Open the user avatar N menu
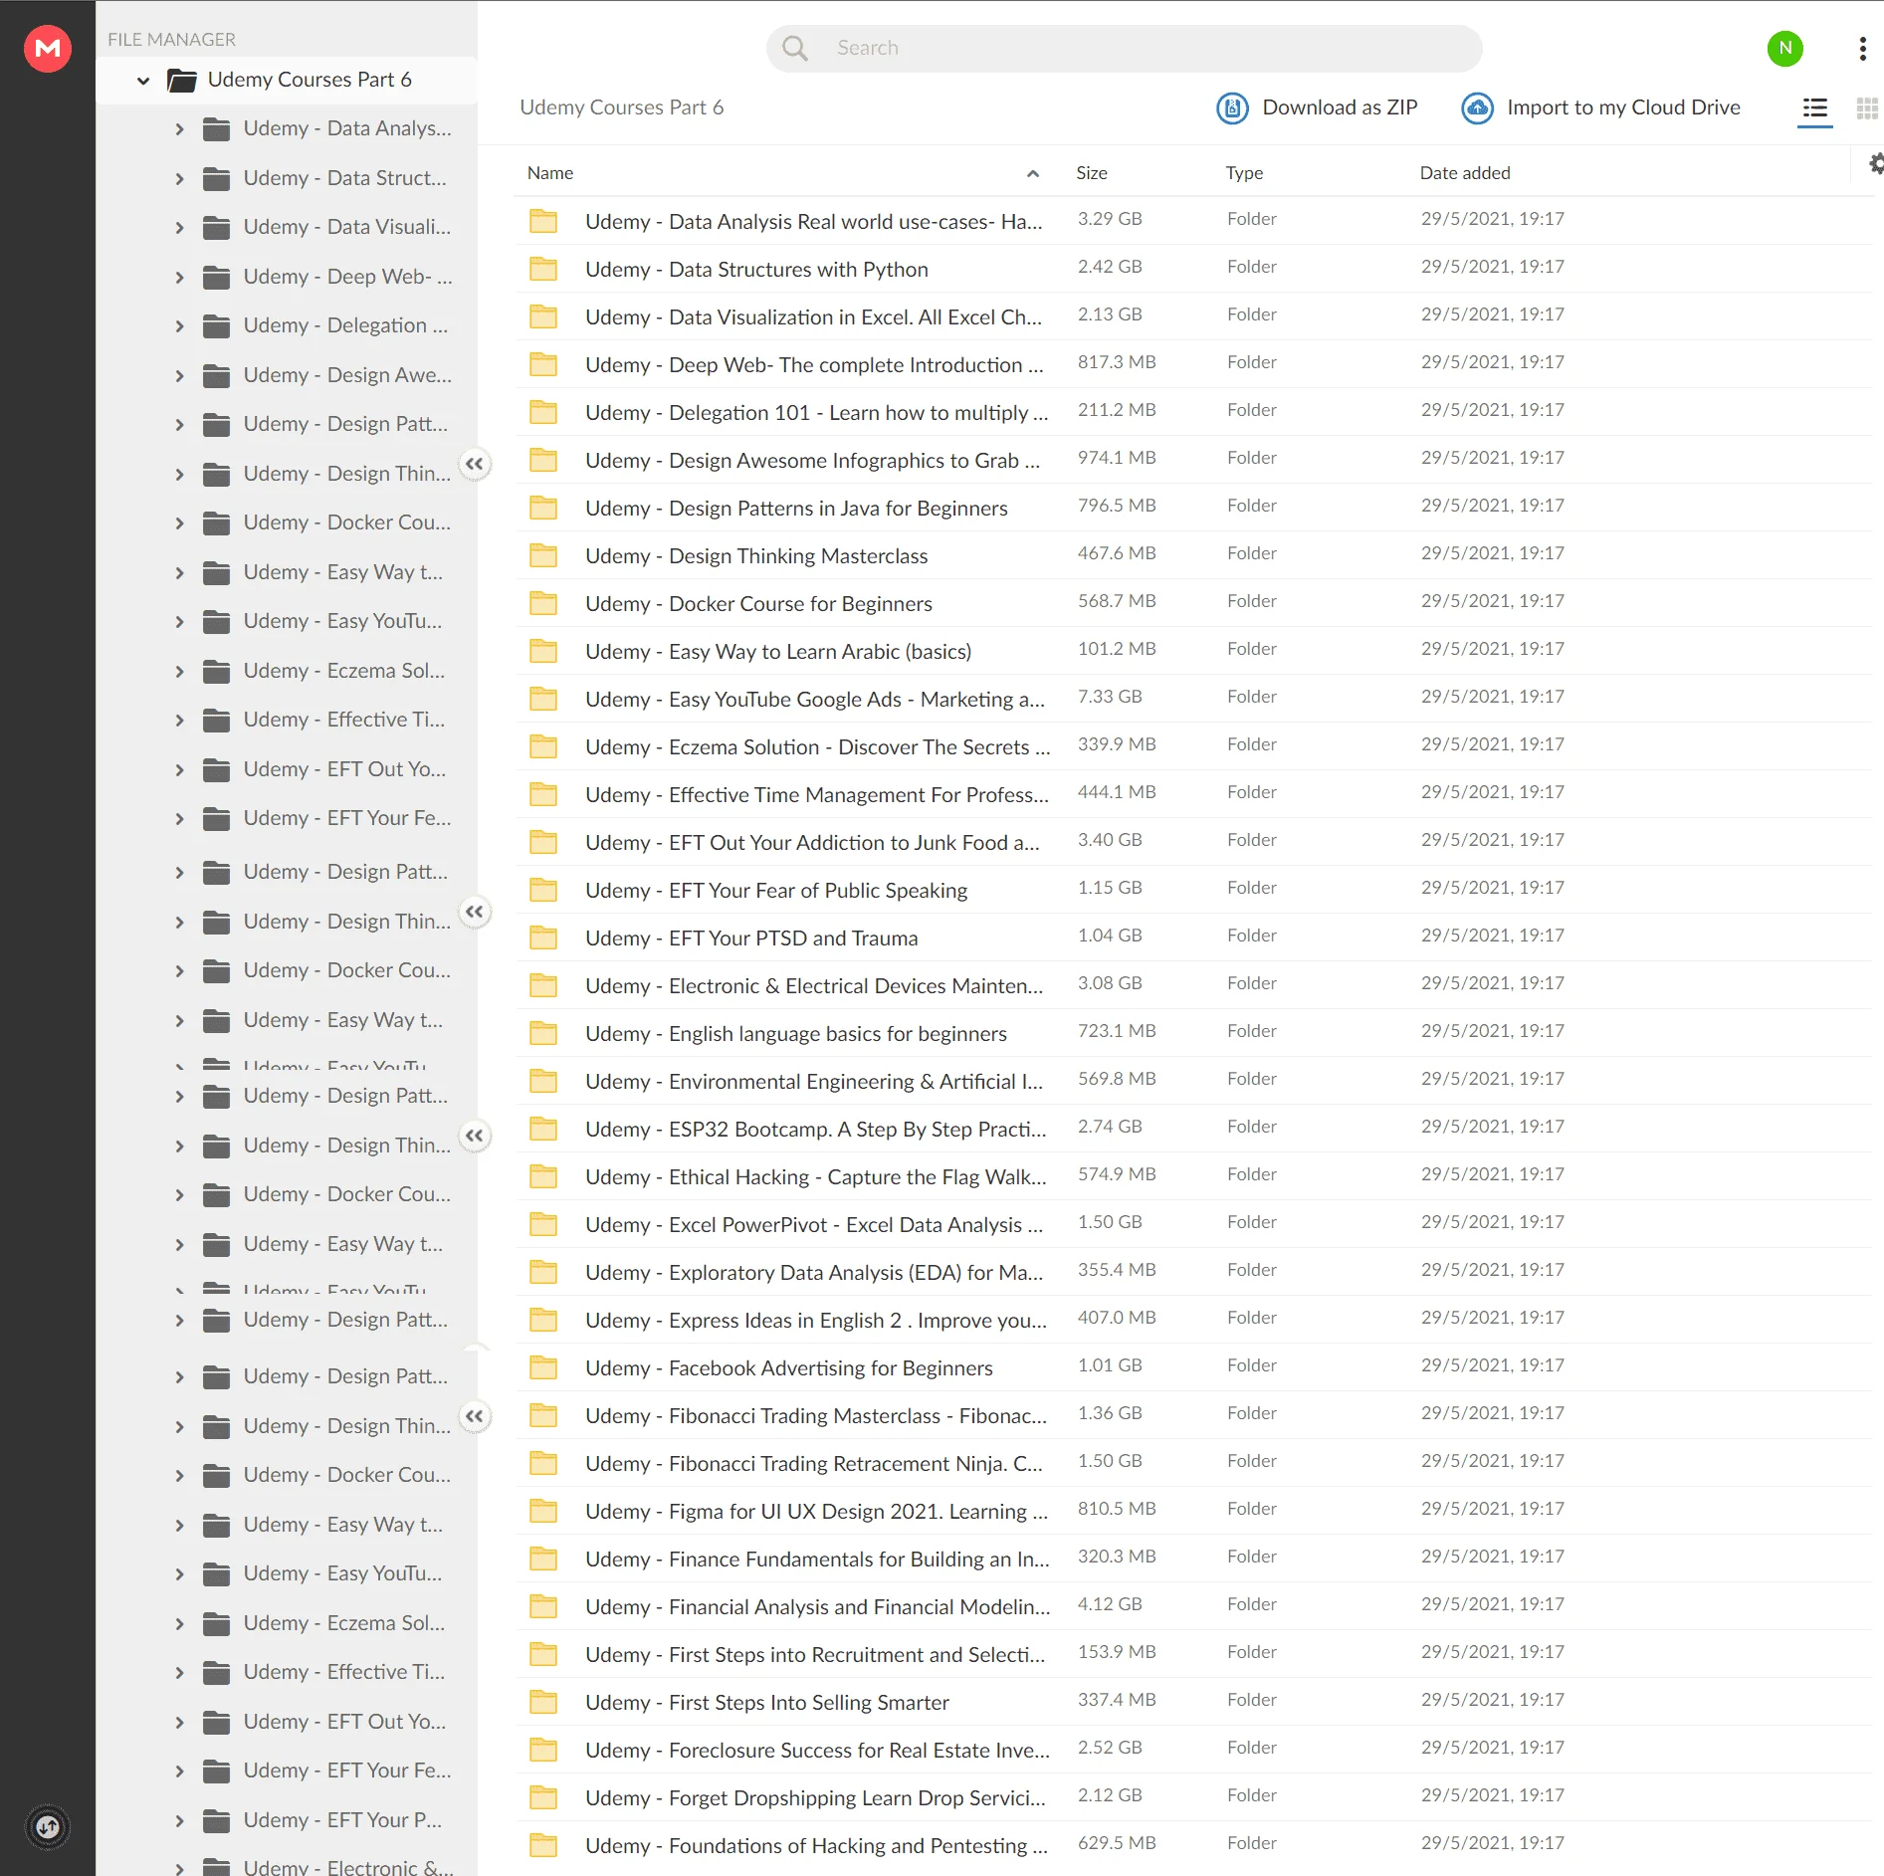This screenshot has width=1884, height=1876. (1784, 48)
